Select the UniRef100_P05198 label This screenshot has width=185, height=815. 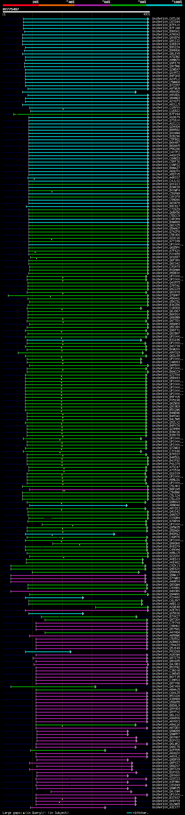[166, 400]
